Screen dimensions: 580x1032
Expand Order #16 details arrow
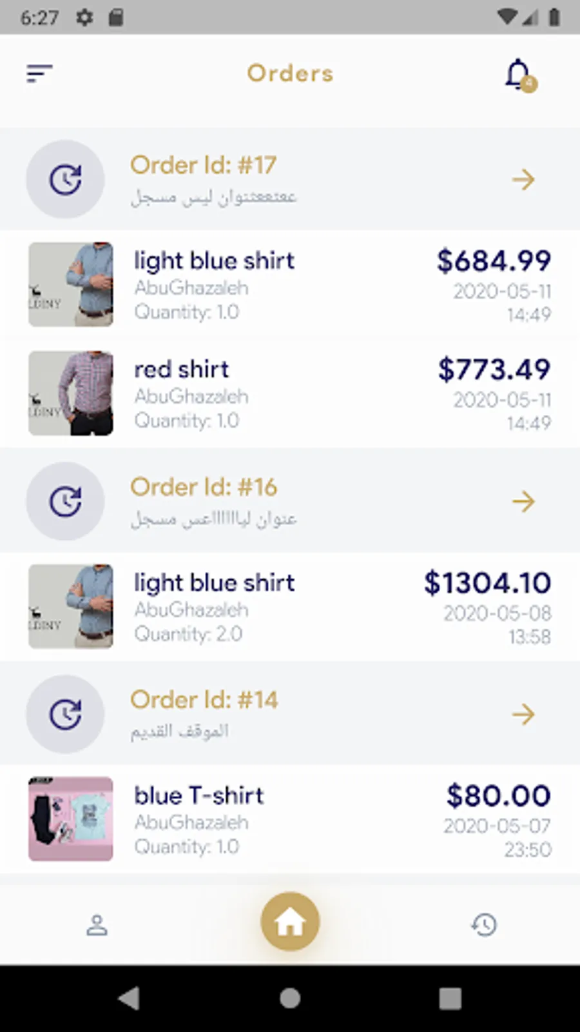click(523, 501)
